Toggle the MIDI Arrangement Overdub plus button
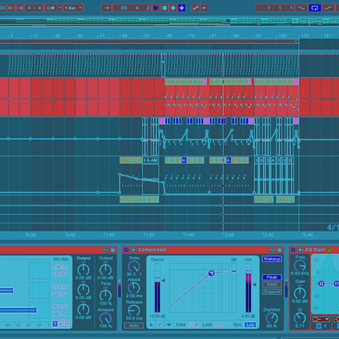Screen dimensions: 339x339 click(x=182, y=8)
